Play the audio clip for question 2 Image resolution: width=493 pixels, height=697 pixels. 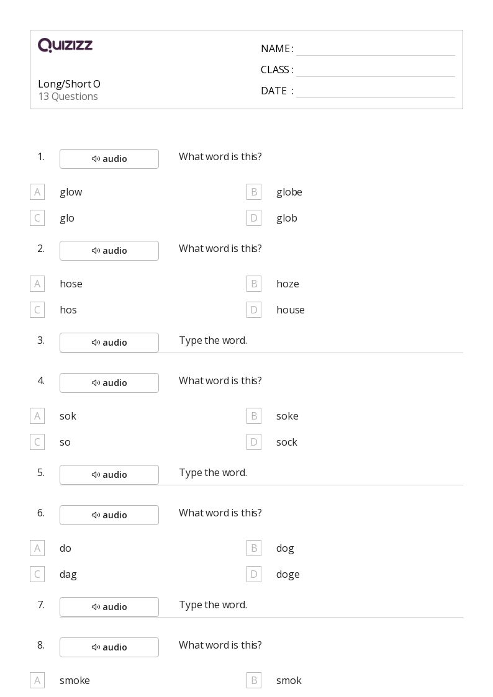tap(109, 251)
